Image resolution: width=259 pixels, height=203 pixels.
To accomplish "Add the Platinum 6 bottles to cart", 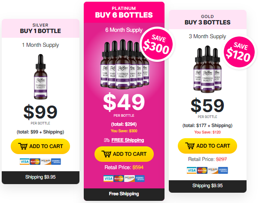I will [124, 154].
